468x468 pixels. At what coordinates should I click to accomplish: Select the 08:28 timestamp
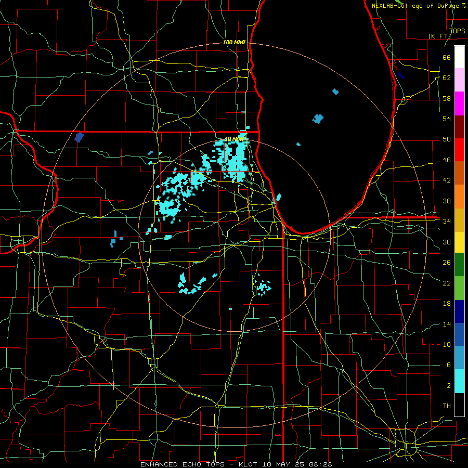pos(321,464)
